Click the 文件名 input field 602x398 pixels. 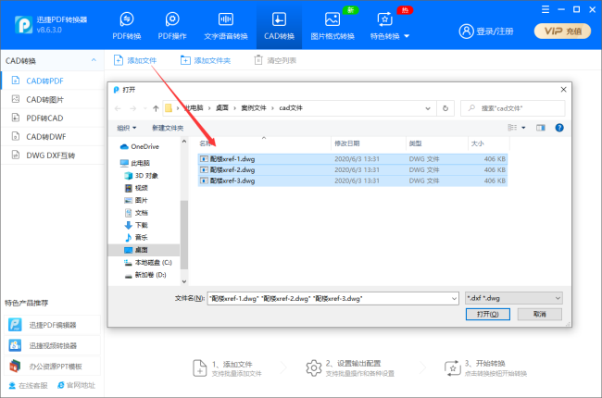coord(330,298)
